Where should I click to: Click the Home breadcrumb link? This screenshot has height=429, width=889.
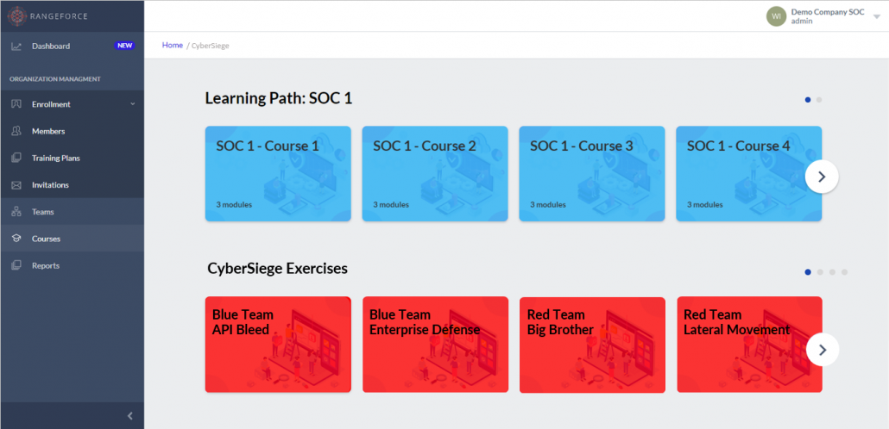(173, 45)
